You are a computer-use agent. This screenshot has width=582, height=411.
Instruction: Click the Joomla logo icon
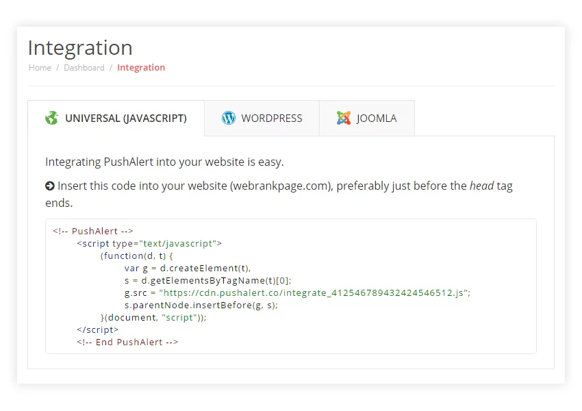pyautogui.click(x=344, y=118)
